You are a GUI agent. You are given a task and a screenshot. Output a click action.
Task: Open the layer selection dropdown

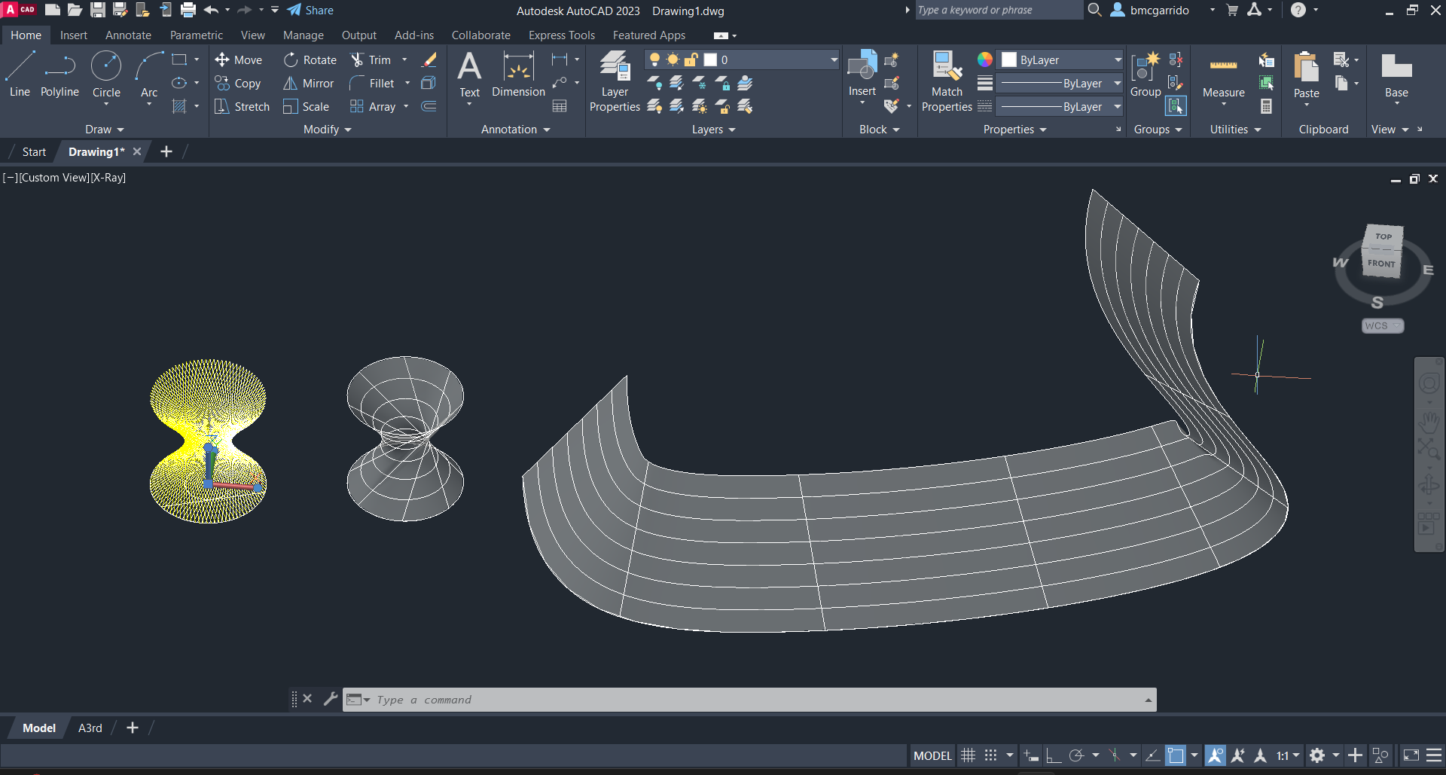point(833,60)
